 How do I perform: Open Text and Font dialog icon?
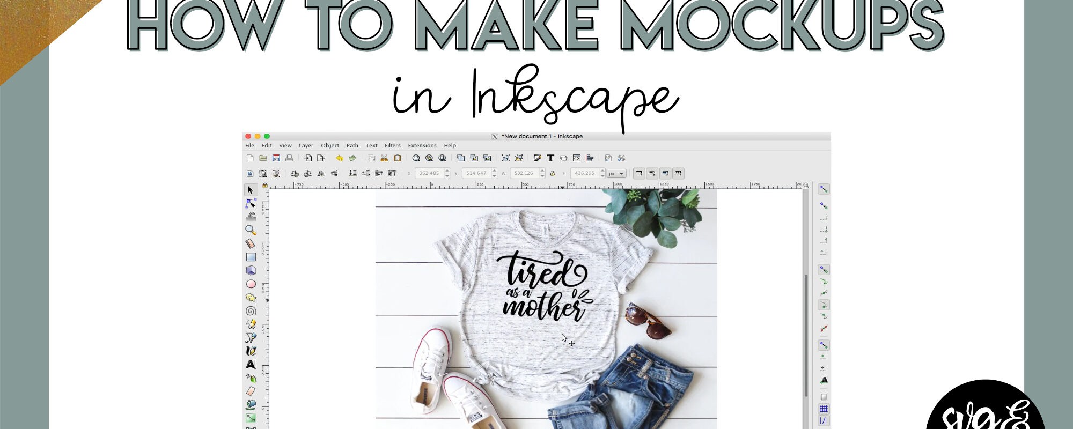pos(550,158)
